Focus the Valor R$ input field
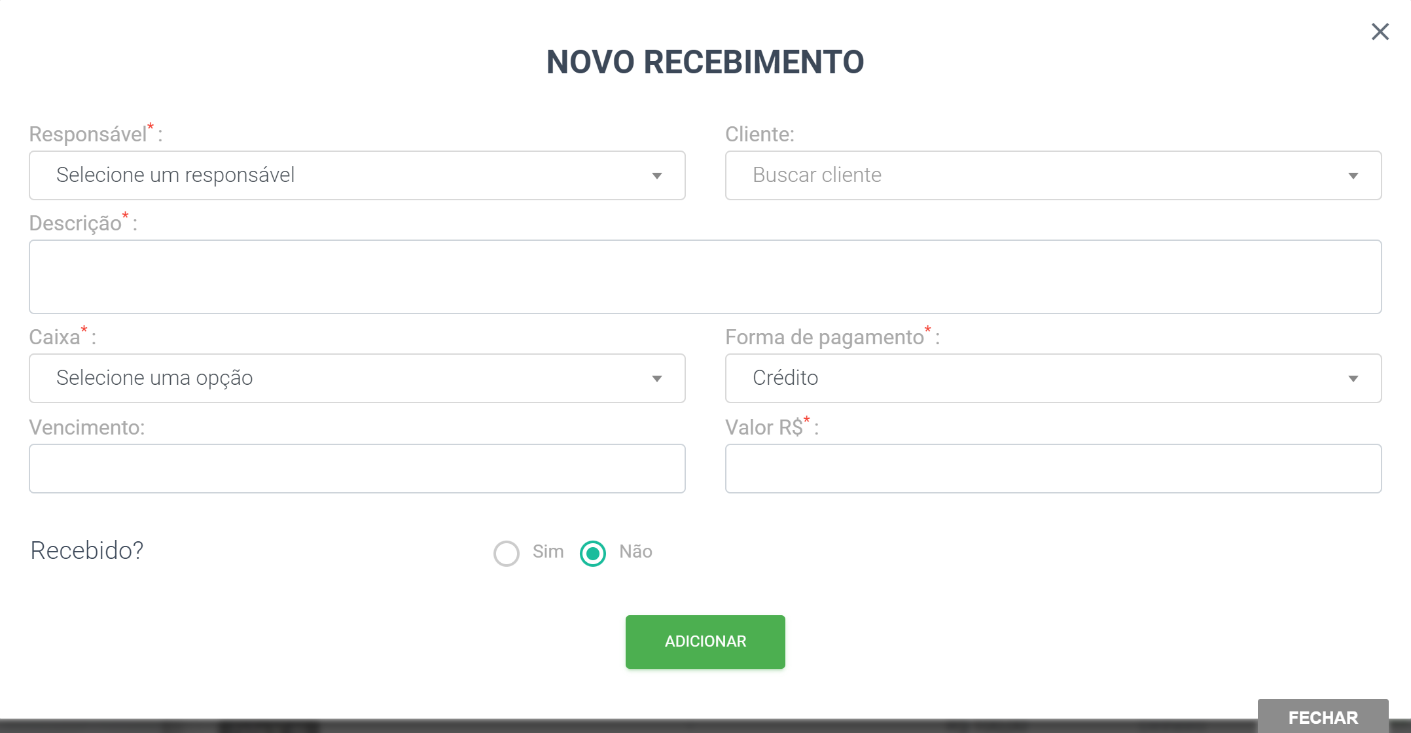 click(1054, 469)
